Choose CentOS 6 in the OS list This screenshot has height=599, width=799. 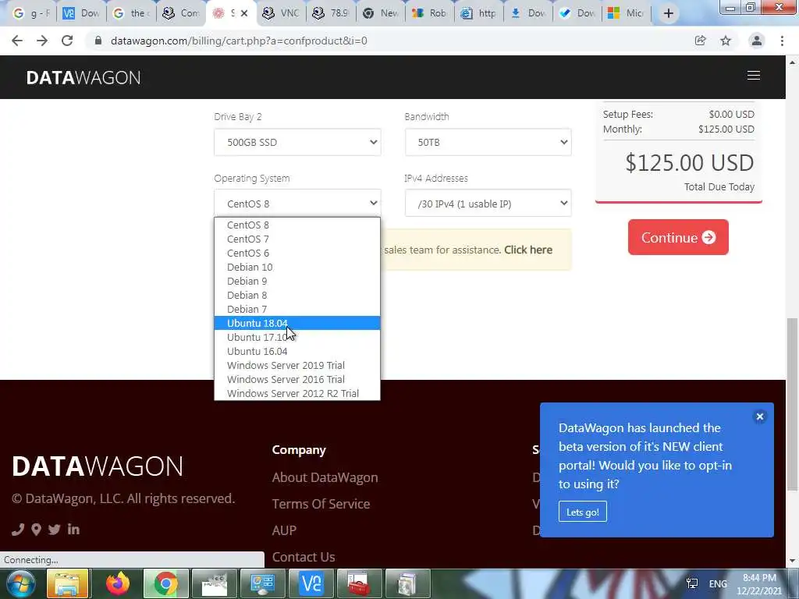tap(297, 253)
